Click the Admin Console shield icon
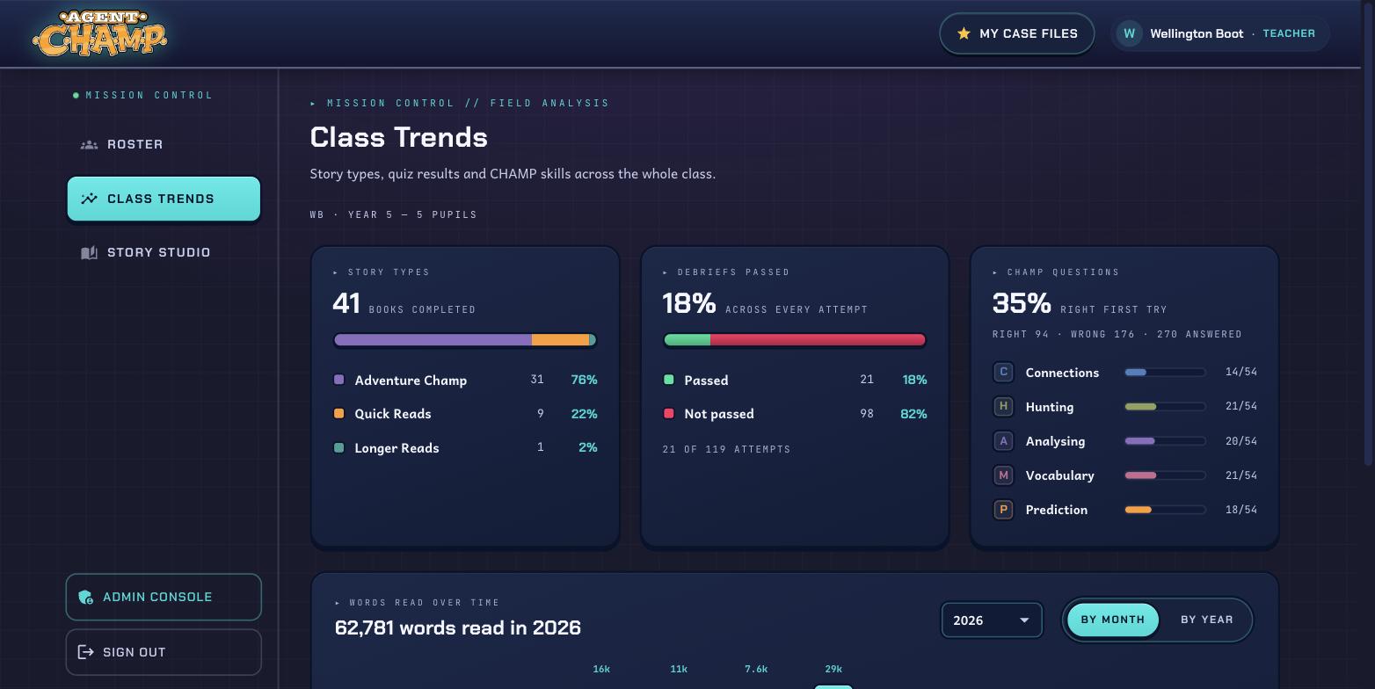The height and width of the screenshot is (689, 1375). pyautogui.click(x=85, y=597)
